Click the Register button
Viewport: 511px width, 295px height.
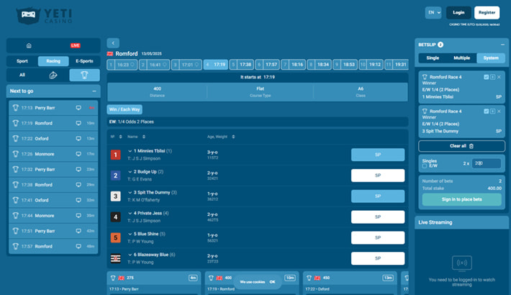(487, 13)
